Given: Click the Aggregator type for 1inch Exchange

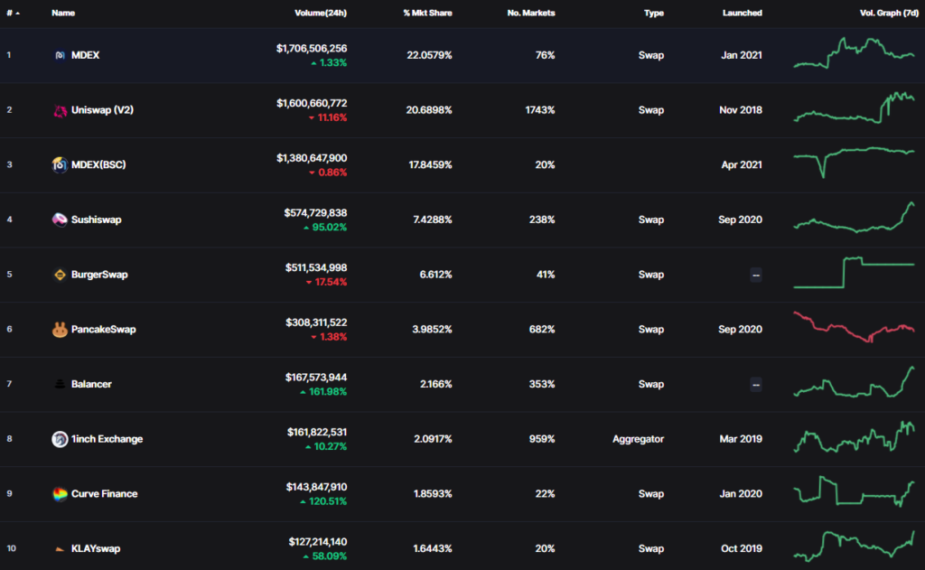Looking at the screenshot, I should click(x=639, y=439).
